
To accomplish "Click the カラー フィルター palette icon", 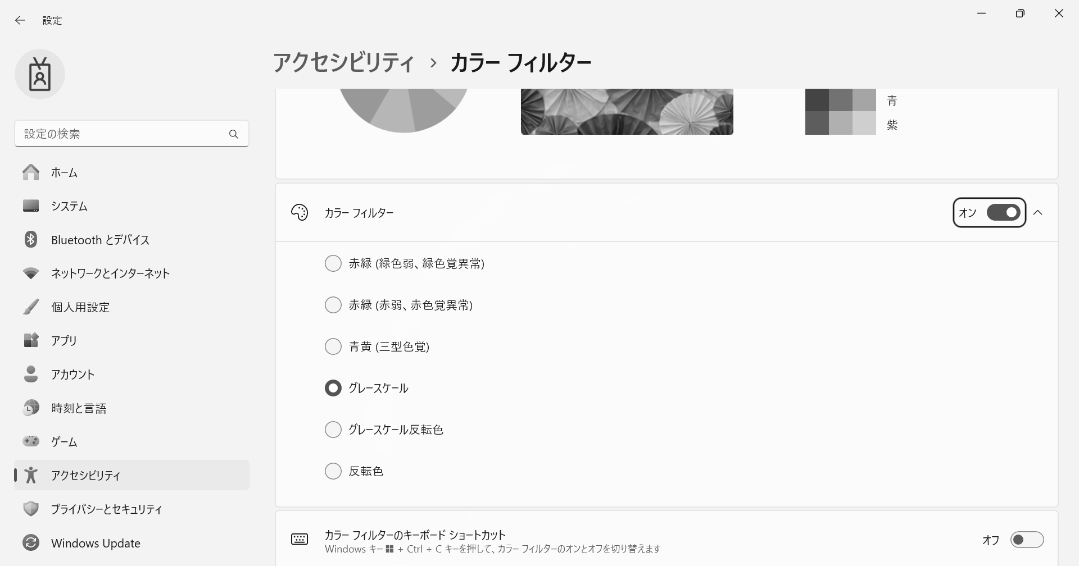I will [x=300, y=212].
